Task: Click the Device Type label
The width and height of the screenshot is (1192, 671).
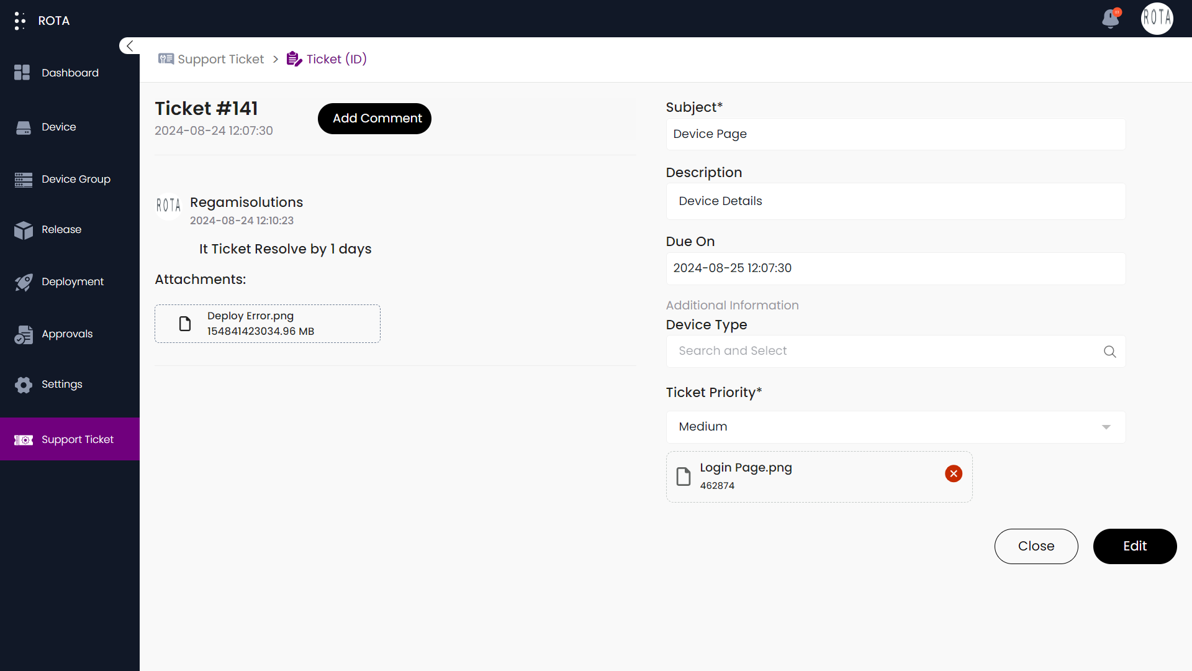Action: [707, 325]
